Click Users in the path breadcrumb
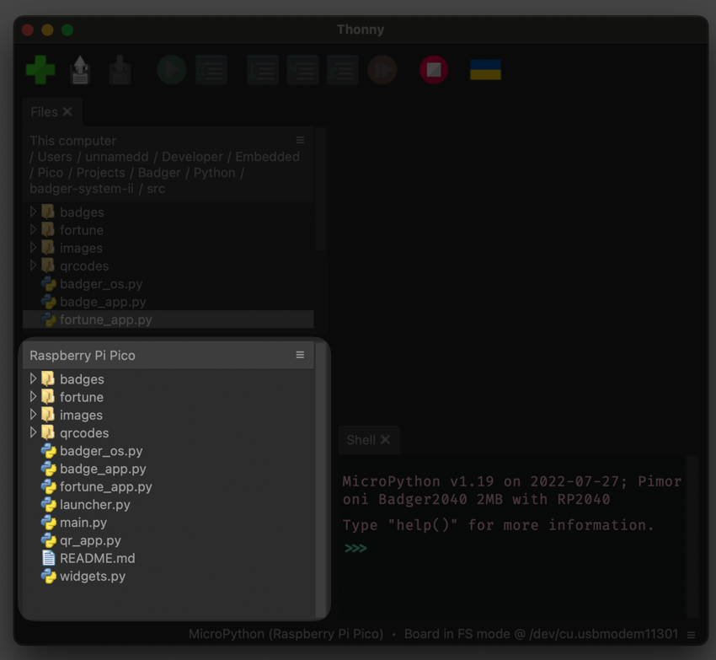 click(x=55, y=157)
